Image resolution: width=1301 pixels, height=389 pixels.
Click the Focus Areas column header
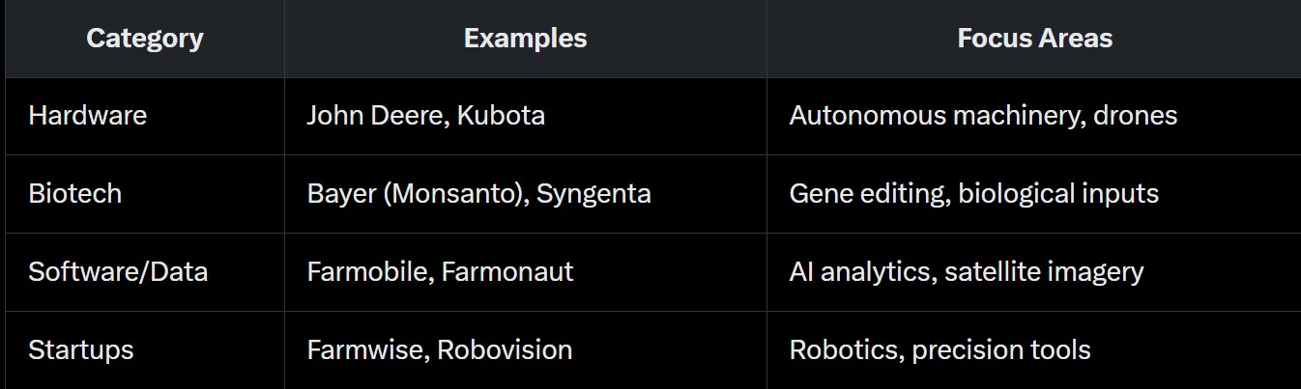pyautogui.click(x=1034, y=39)
